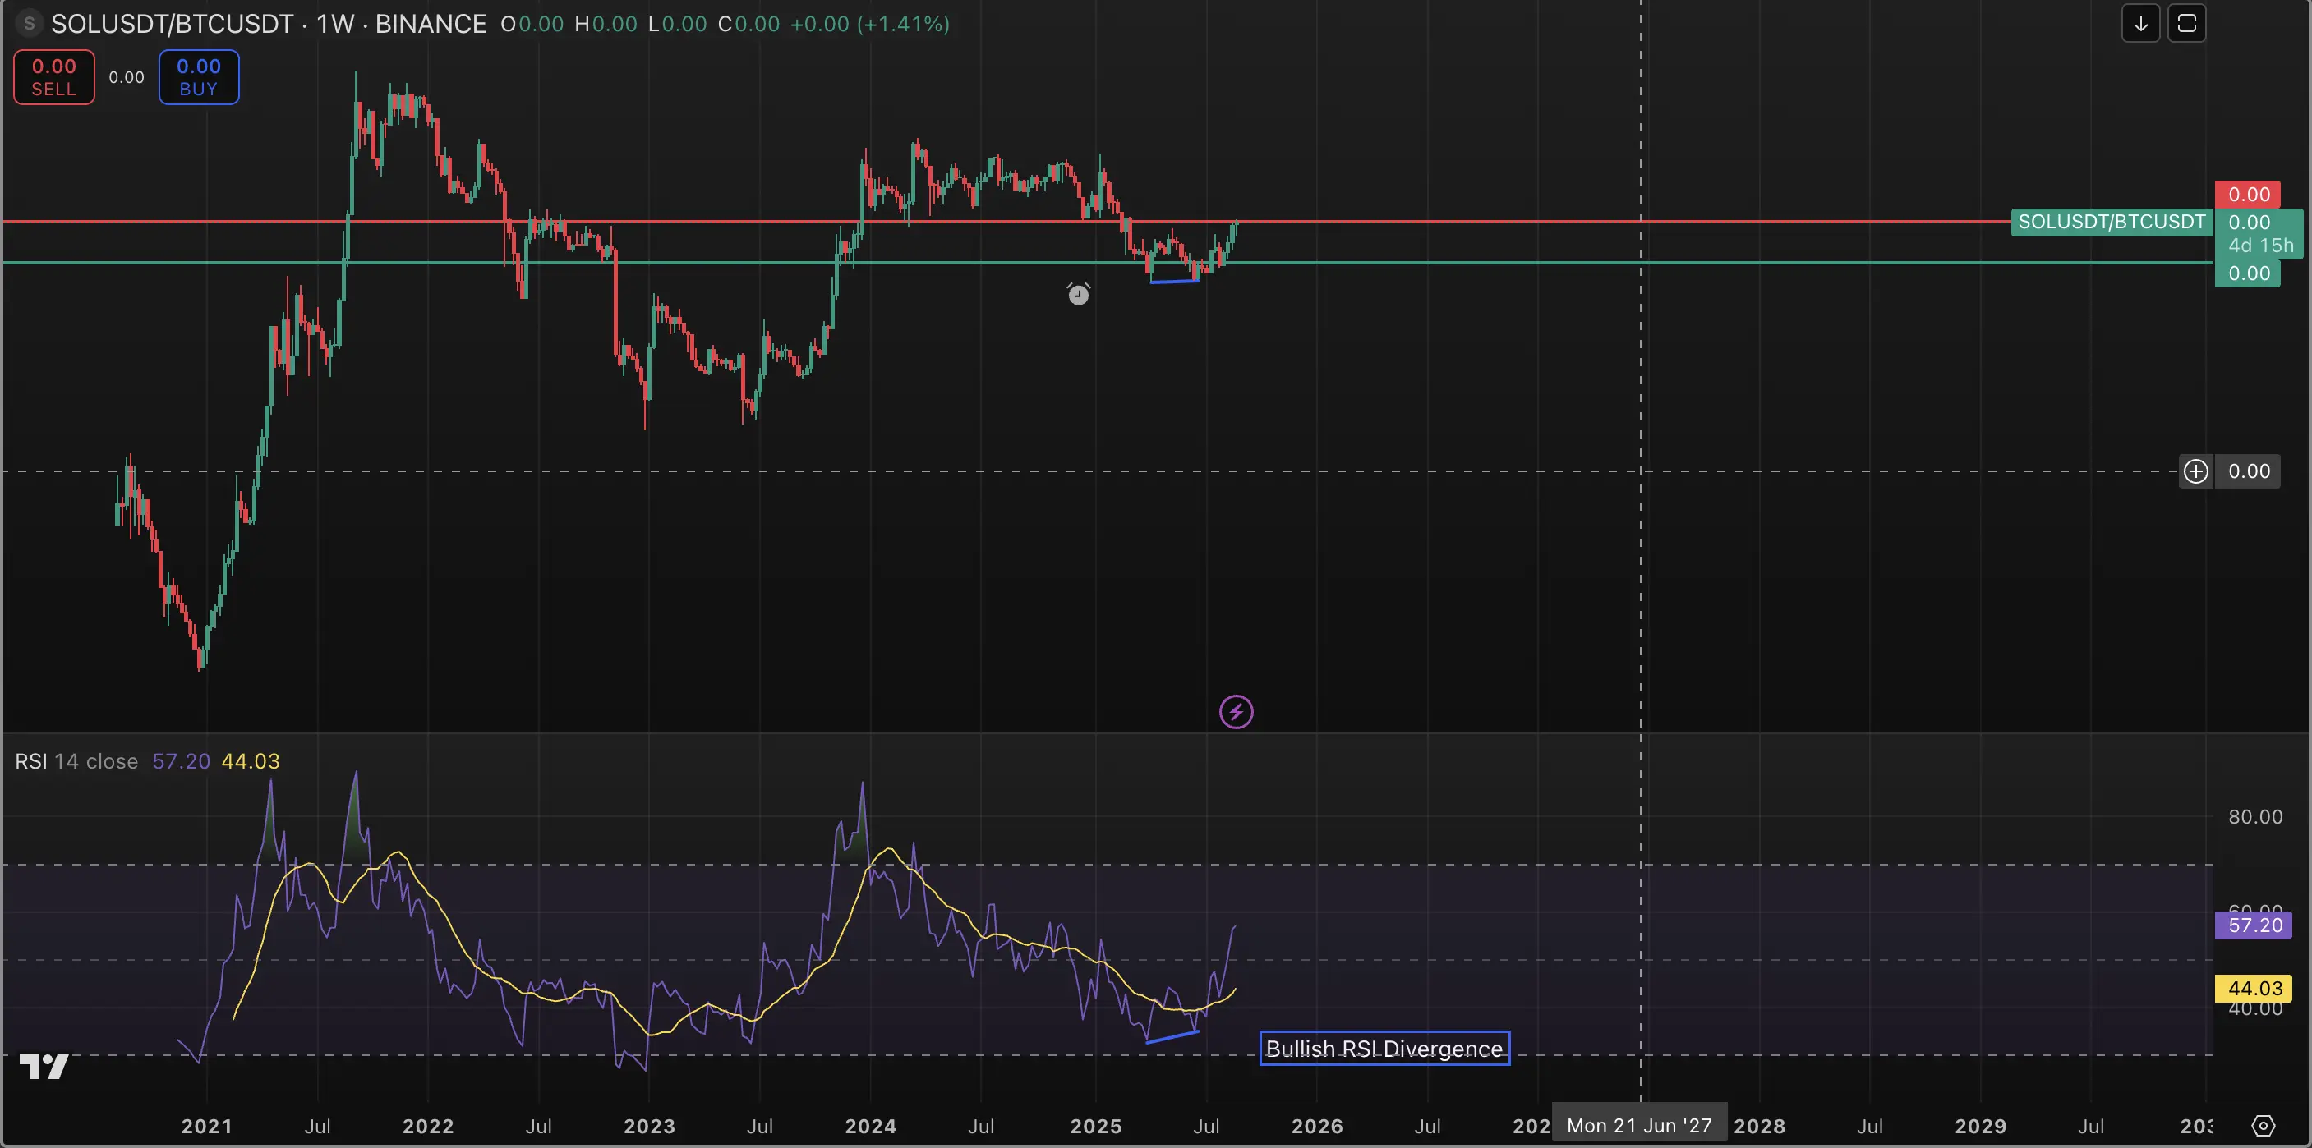The height and width of the screenshot is (1148, 2312).
Task: Click the circled S symbol logo in the header
Action: point(29,23)
